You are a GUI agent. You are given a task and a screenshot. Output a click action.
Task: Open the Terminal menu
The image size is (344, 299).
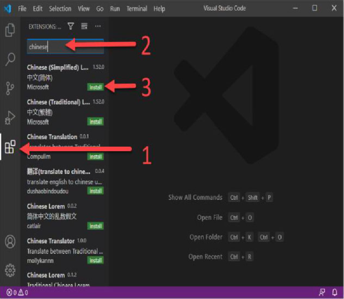tap(137, 9)
